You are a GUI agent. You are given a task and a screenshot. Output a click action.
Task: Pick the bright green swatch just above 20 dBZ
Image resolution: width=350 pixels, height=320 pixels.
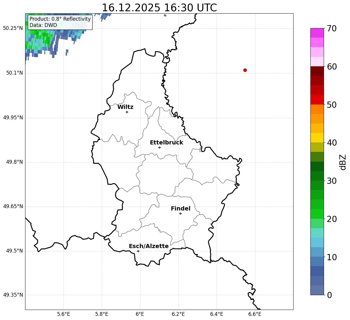317,214
